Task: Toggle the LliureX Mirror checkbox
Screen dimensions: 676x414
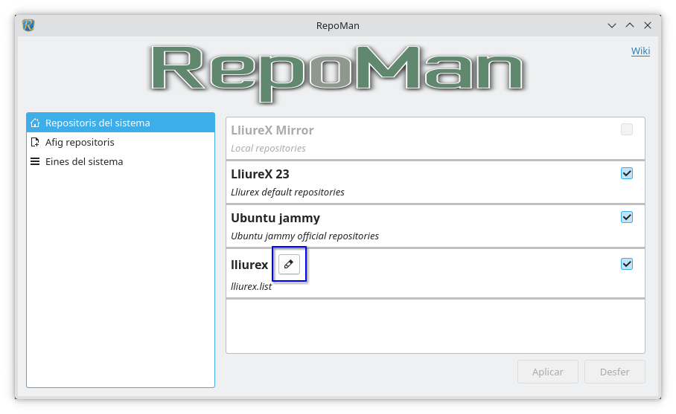Action: (626, 129)
